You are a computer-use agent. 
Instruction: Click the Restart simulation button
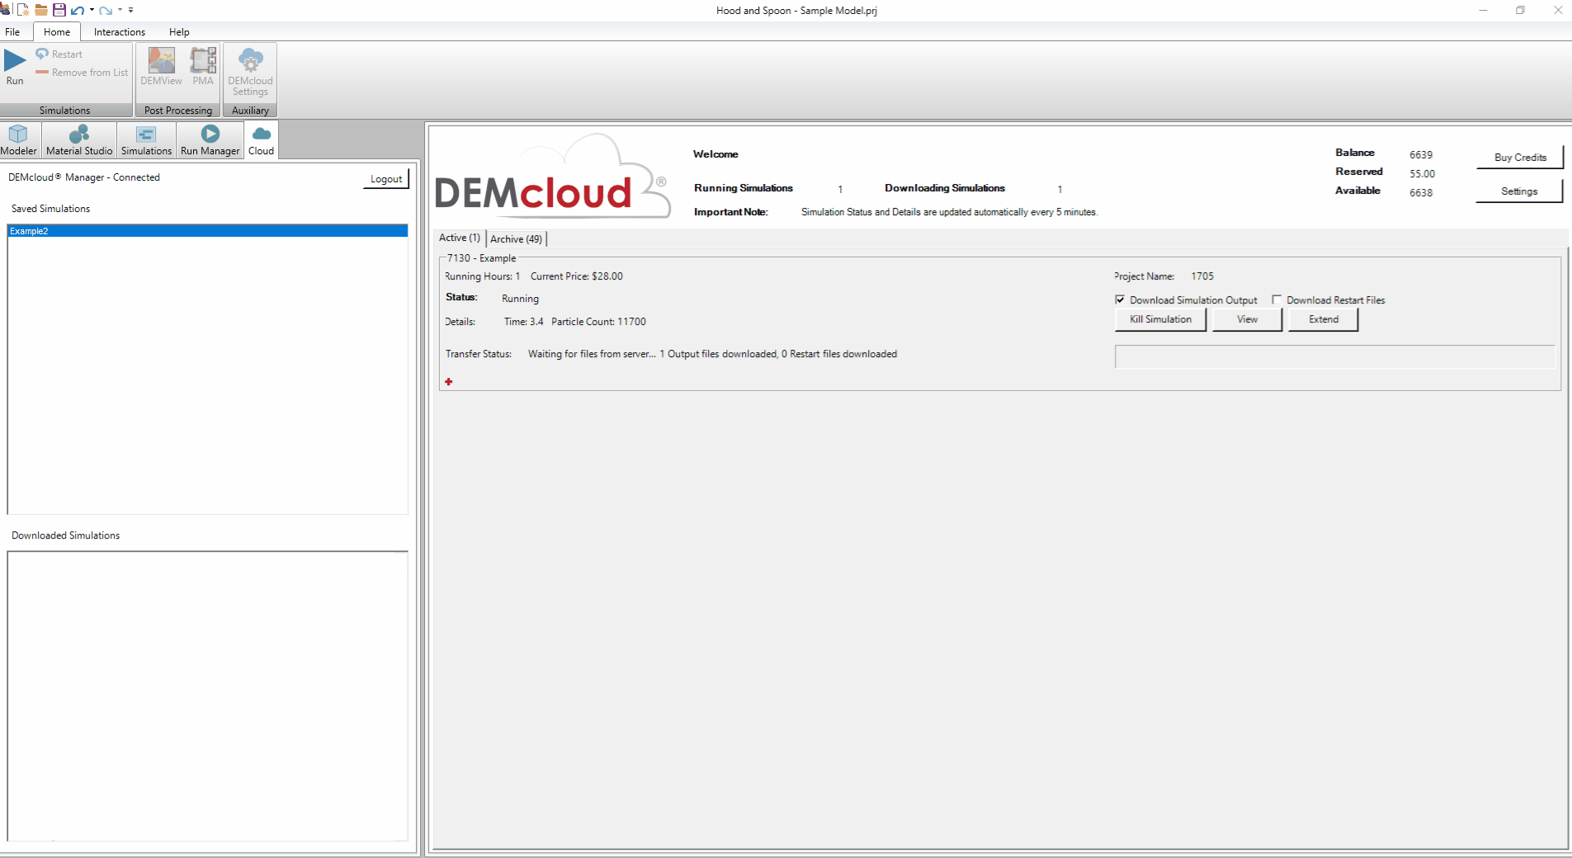tap(59, 54)
